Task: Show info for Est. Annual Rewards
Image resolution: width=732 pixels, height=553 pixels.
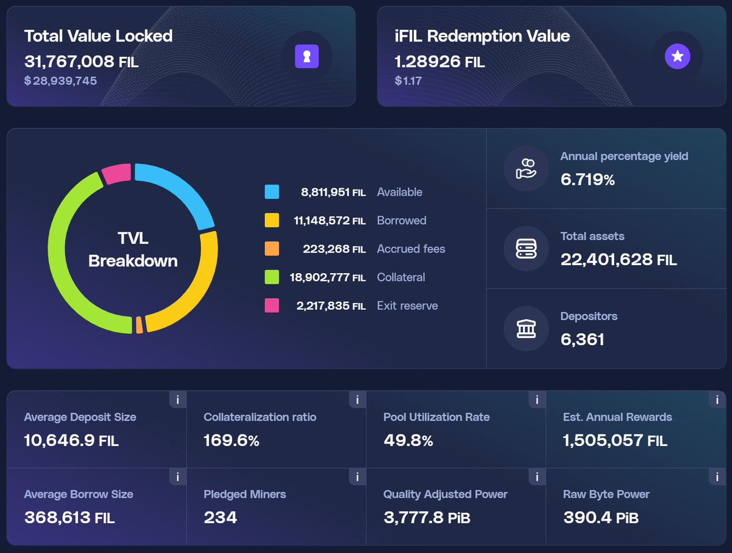Action: pos(717,400)
